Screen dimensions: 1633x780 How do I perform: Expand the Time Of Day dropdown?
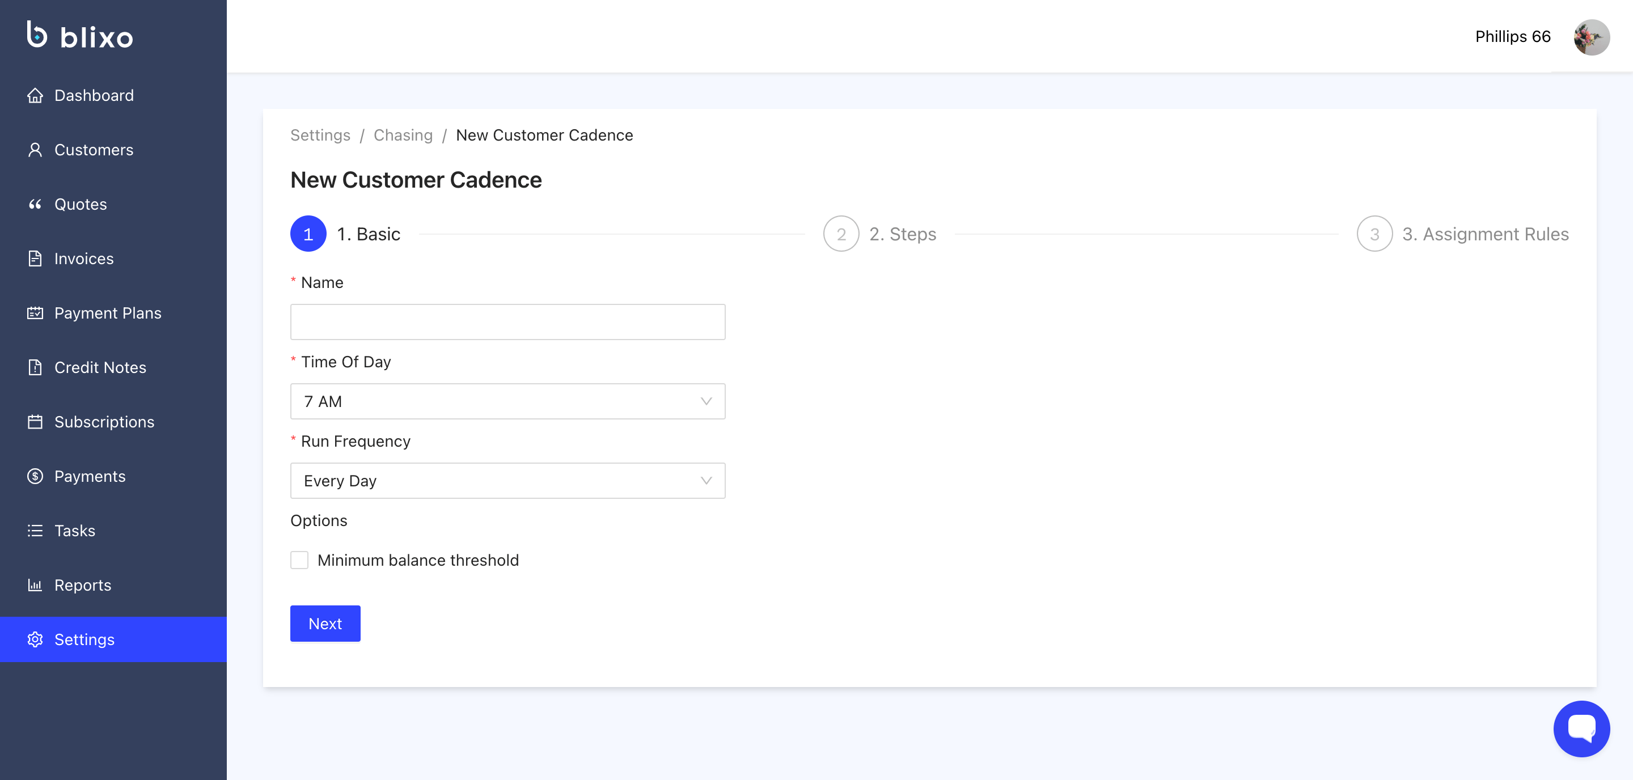[x=507, y=401]
